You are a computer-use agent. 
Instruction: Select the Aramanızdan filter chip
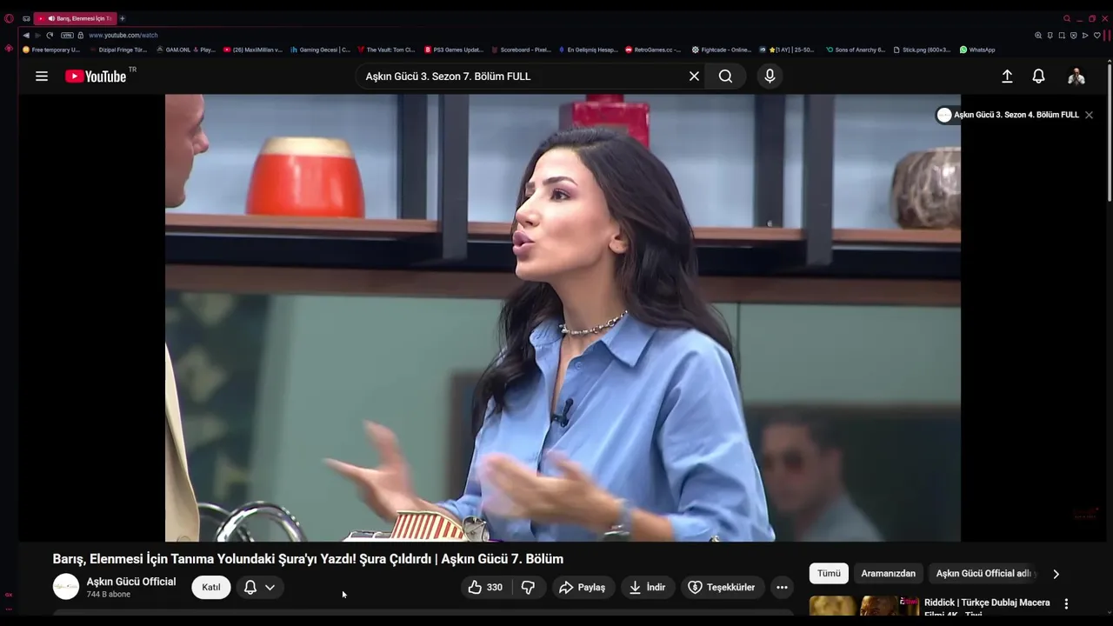coord(888,574)
